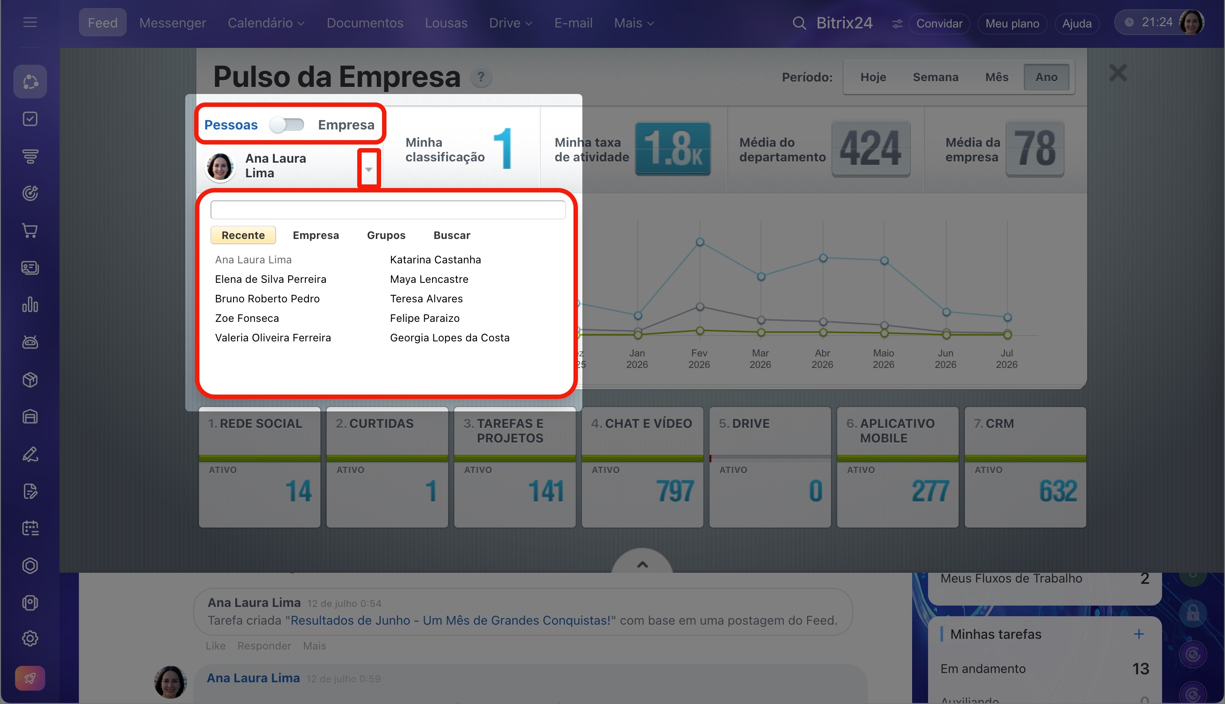
Task: Open the robot automation sidebar icon
Action: point(30,342)
